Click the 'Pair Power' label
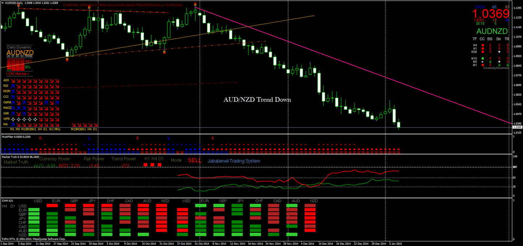This screenshot has width=523, height=246. click(x=94, y=159)
